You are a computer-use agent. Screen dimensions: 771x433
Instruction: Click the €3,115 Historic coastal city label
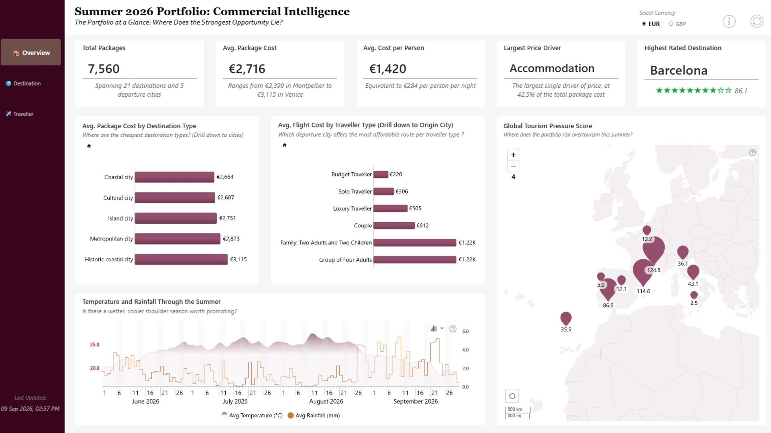(239, 259)
